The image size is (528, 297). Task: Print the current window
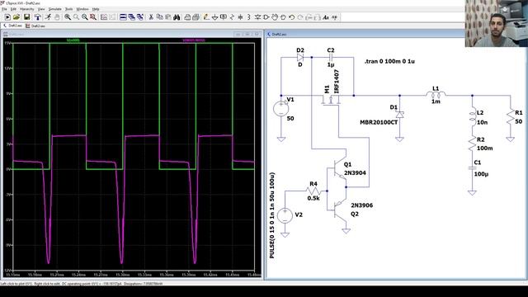tap(196, 16)
